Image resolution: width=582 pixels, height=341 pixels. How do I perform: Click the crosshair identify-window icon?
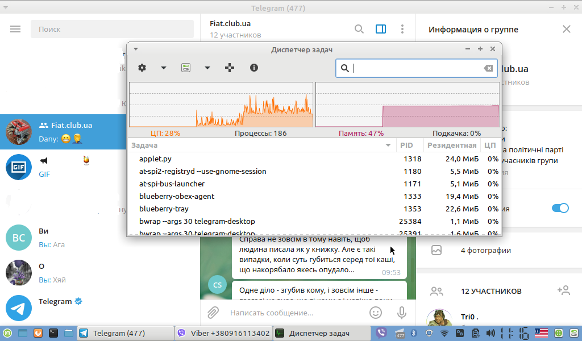(x=230, y=68)
